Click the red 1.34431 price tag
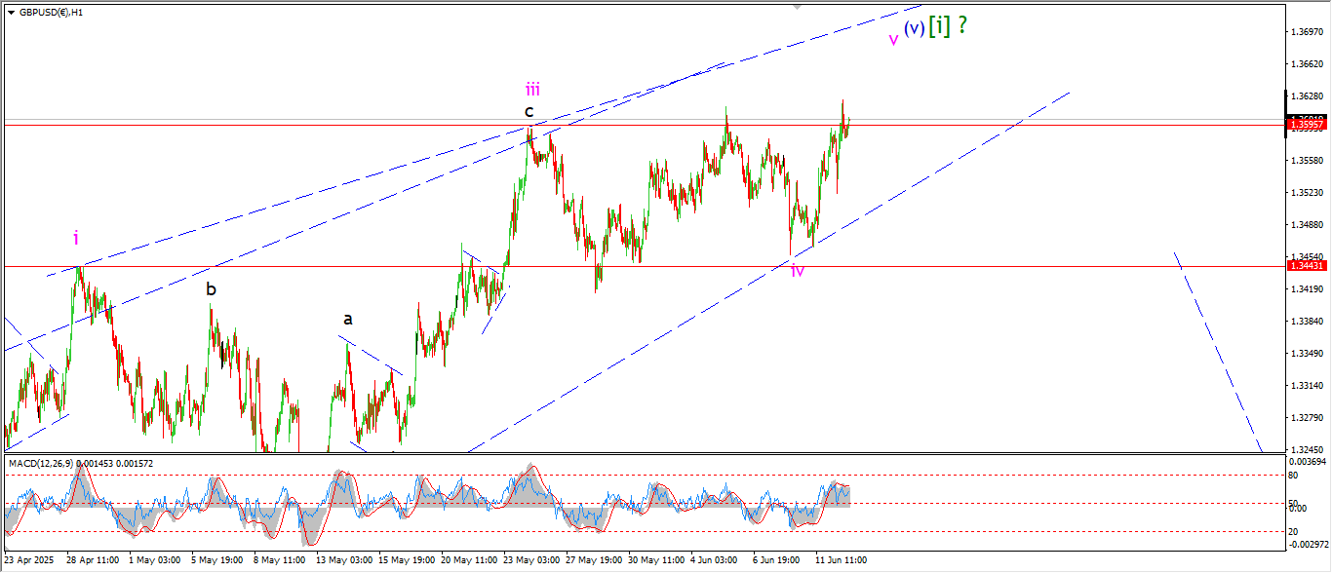This screenshot has width=1332, height=573. pyautogui.click(x=1306, y=266)
